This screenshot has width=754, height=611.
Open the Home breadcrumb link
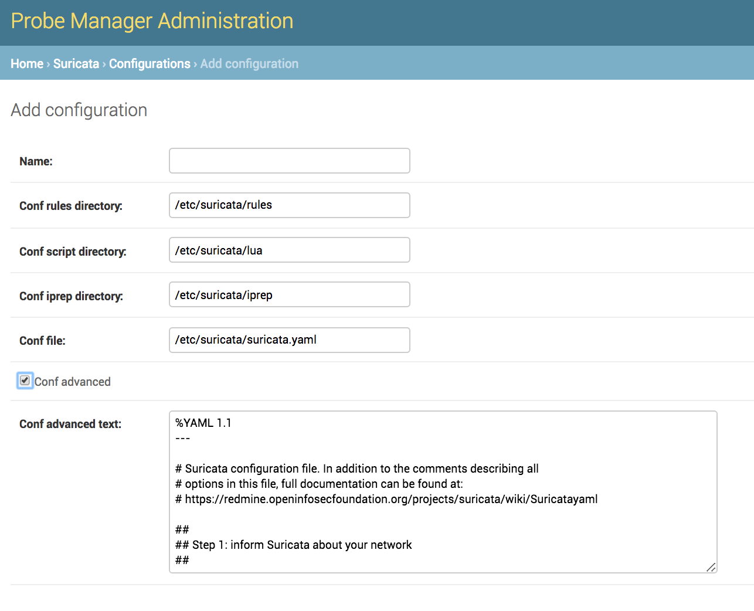point(27,63)
